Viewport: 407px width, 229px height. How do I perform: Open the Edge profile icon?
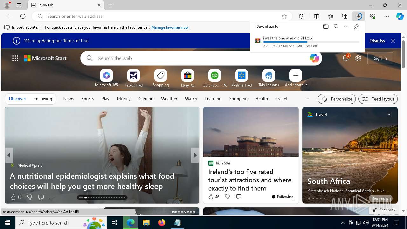pyautogui.click(x=7, y=5)
